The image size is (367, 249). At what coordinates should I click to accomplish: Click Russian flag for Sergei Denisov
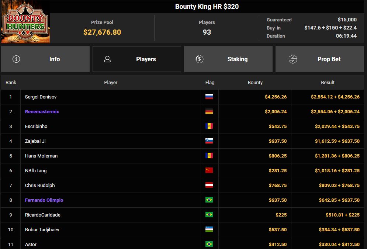pyautogui.click(x=209, y=97)
